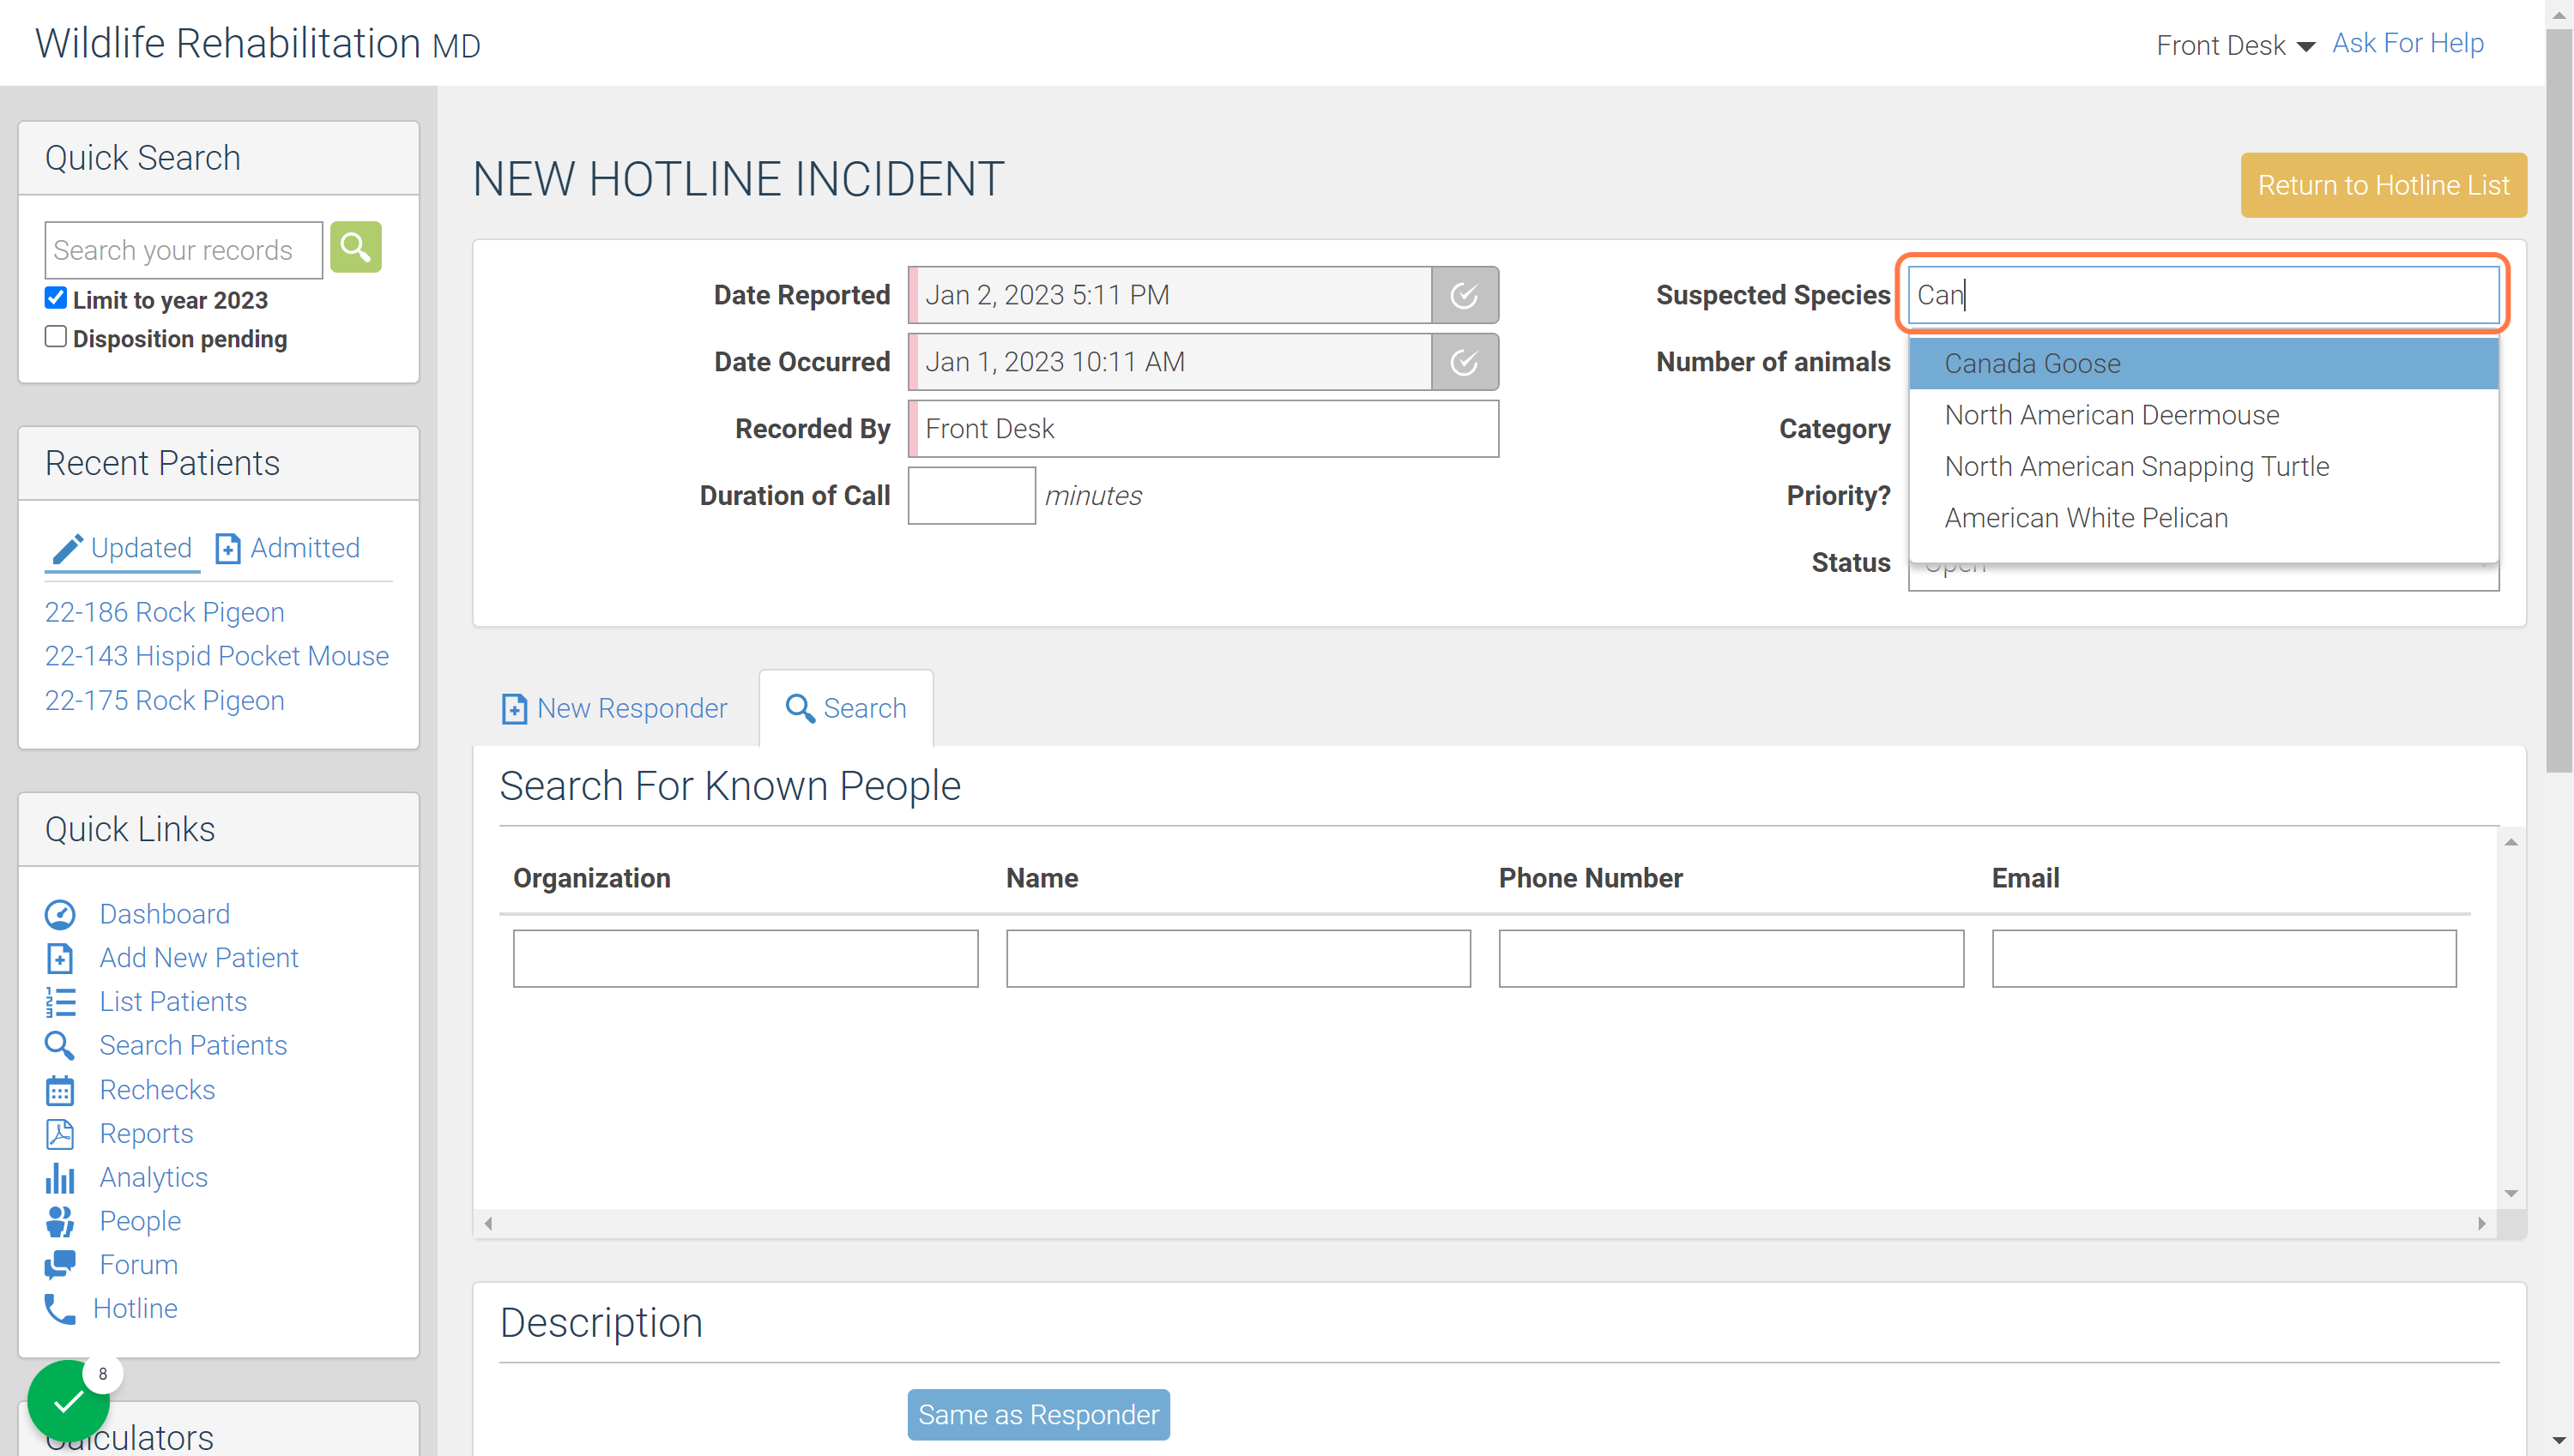Click the Duration of Call minutes field
Image resolution: width=2574 pixels, height=1456 pixels.
pos(971,495)
